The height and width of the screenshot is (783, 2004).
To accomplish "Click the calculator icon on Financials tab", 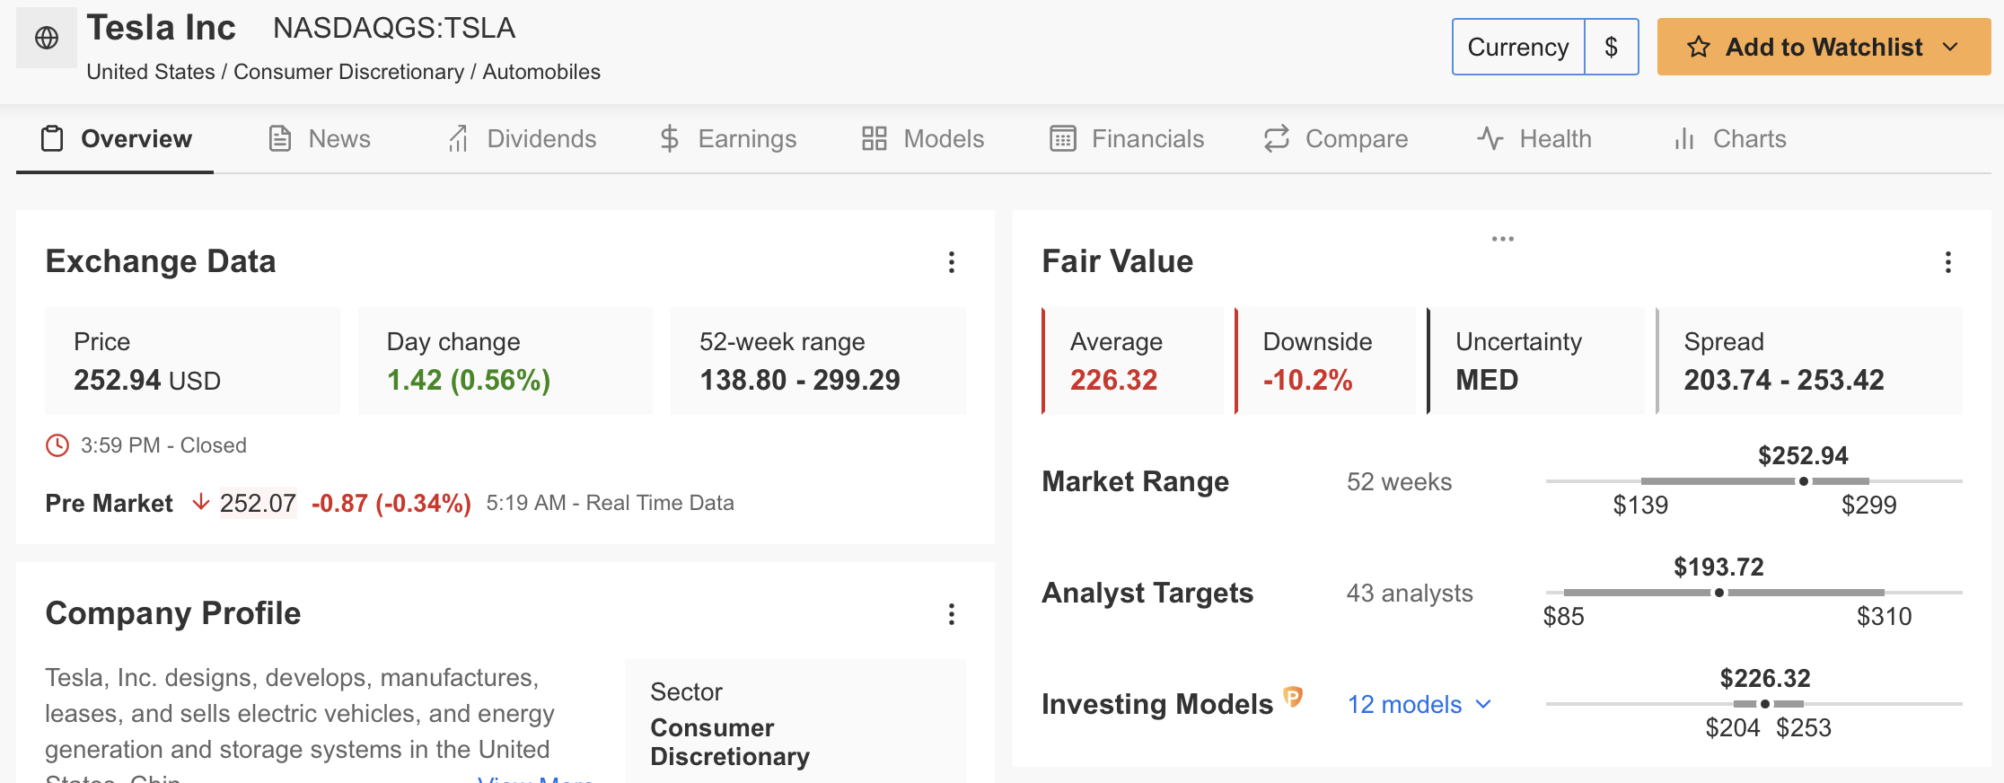I will pos(1063,139).
